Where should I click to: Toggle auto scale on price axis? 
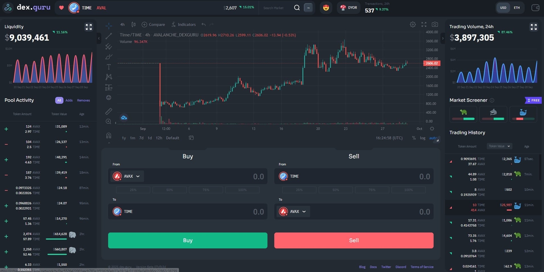[433, 138]
